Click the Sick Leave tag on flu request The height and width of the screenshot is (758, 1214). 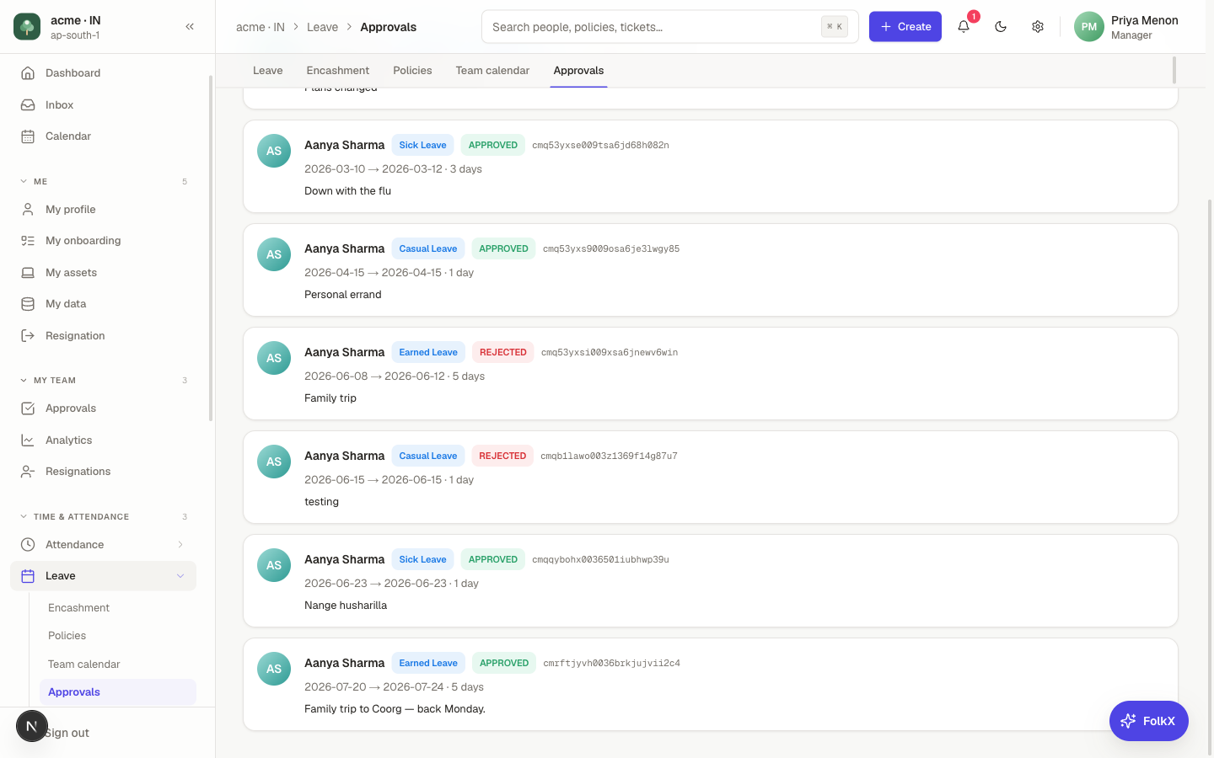tap(422, 145)
